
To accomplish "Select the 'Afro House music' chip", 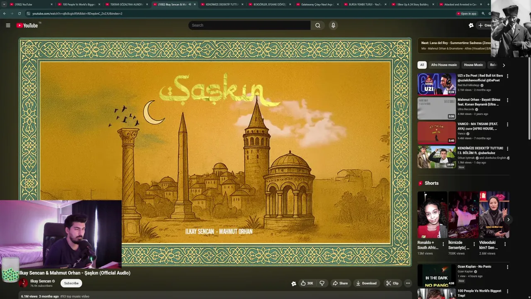I will 444,65.
